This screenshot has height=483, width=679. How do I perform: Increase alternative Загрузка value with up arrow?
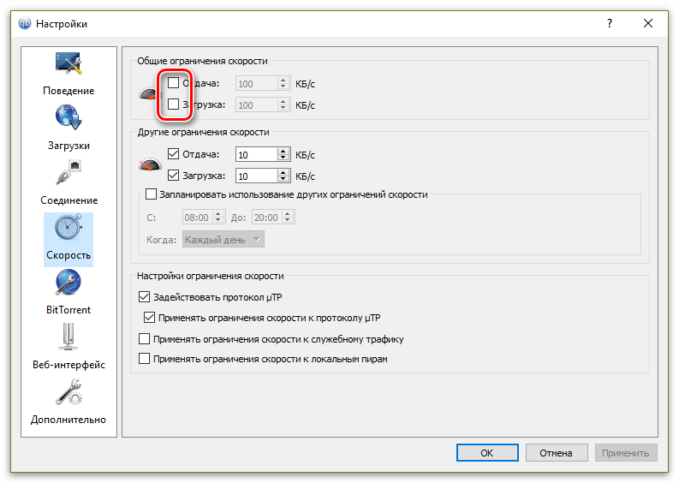pyautogui.click(x=283, y=173)
